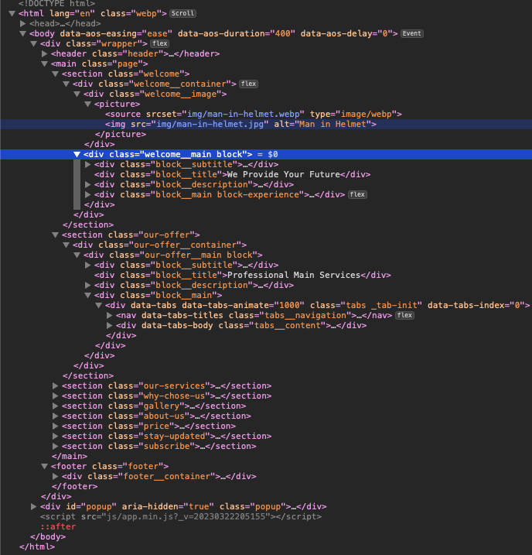Open the img/man-in-helmet.jpg src link
532x555 pixels.
[210, 125]
